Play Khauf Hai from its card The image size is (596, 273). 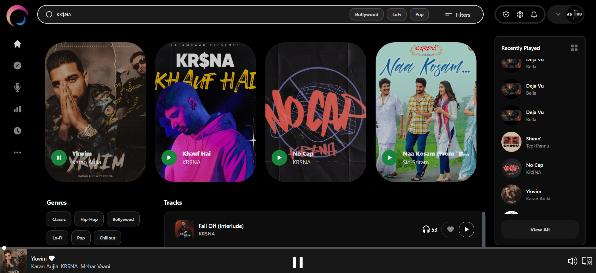(x=169, y=158)
